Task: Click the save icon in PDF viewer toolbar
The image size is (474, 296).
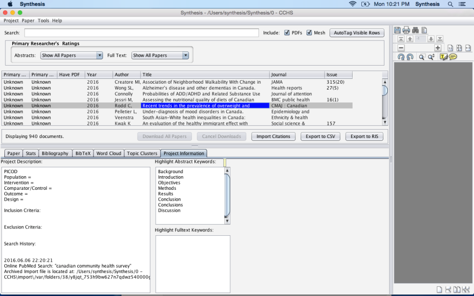Action: [x=398, y=30]
